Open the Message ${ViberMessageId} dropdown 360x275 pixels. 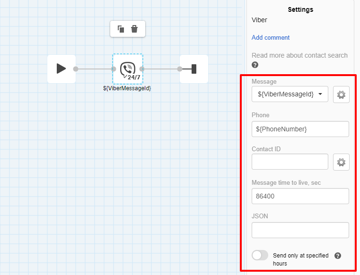290,94
